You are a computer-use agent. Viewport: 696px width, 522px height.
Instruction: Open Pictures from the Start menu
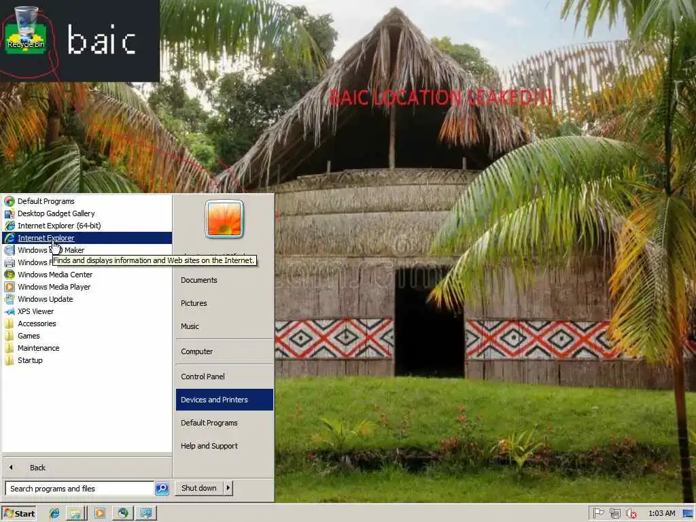pos(224,303)
